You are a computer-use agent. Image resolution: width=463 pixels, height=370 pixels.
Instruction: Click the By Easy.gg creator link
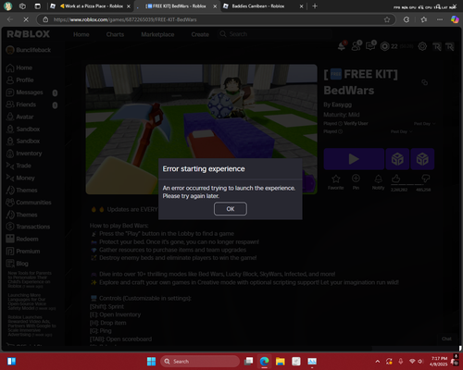(x=342, y=105)
